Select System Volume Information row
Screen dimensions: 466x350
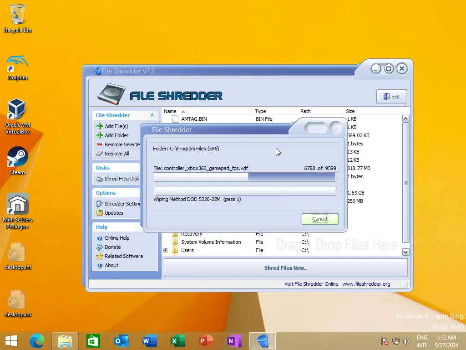coord(211,242)
